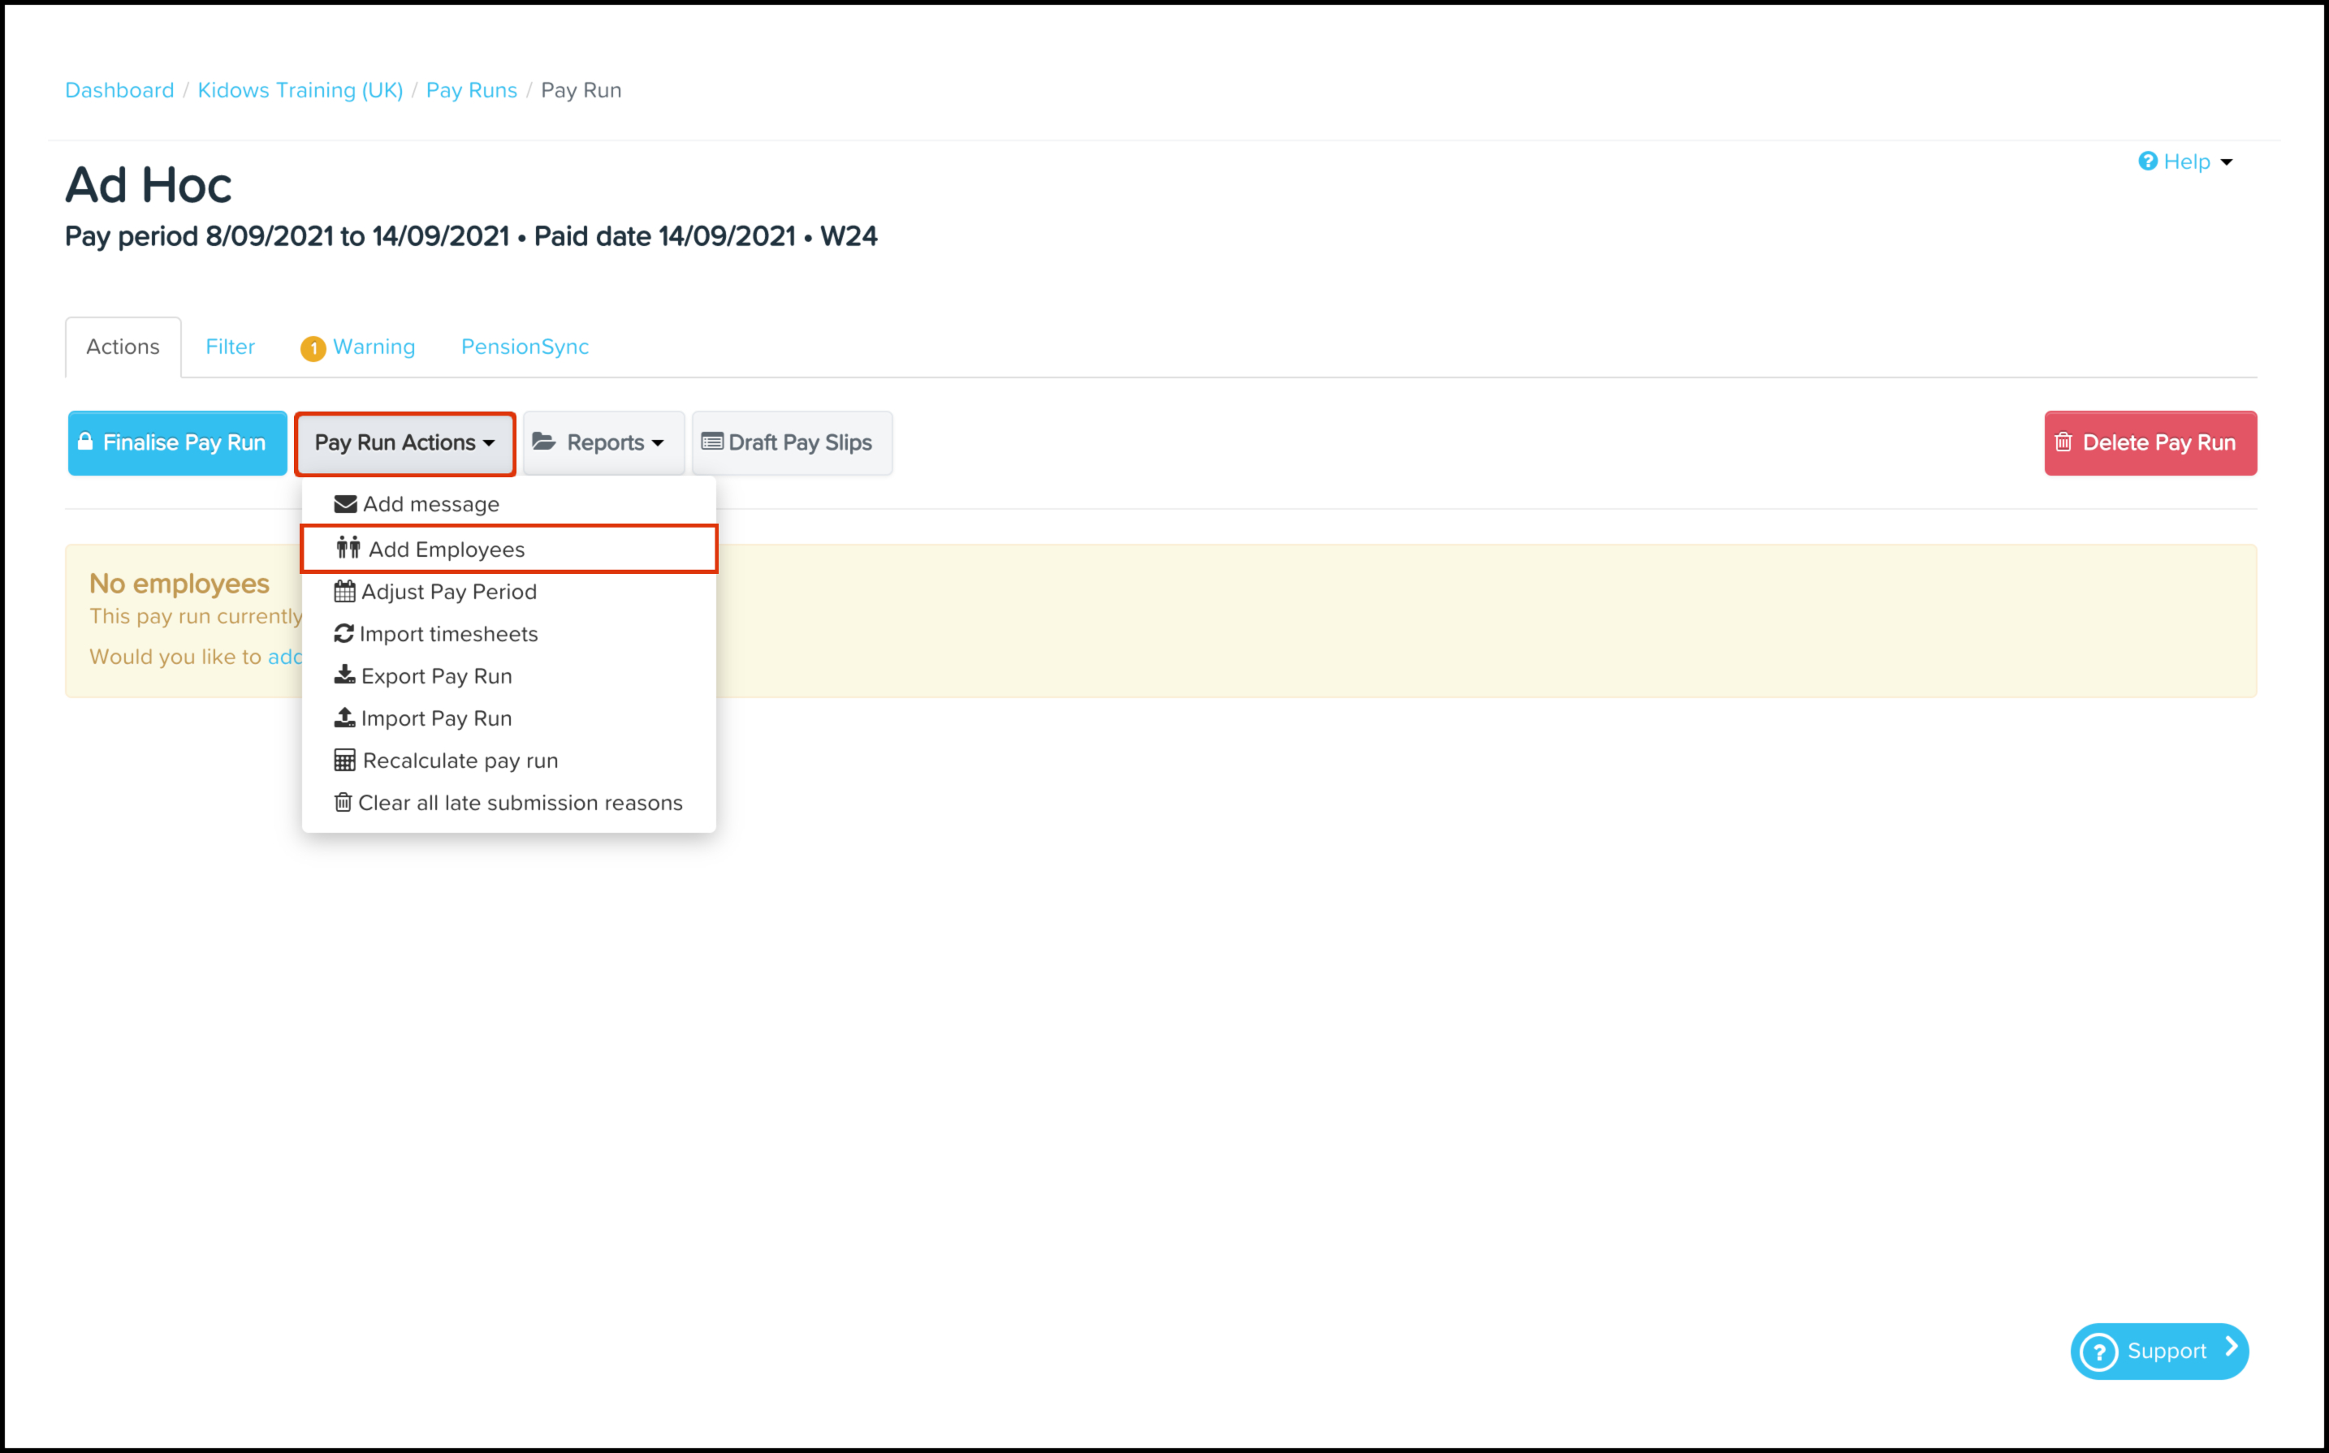The width and height of the screenshot is (2329, 1453).
Task: Click the refresh icon beside Import timesheets
Action: [x=344, y=634]
